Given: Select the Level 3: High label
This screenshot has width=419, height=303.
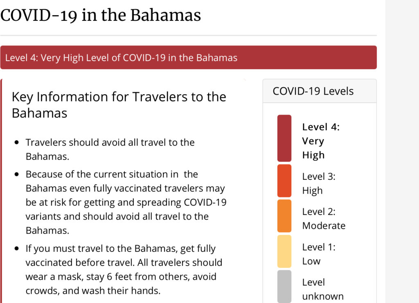Looking at the screenshot, I should click(318, 183).
